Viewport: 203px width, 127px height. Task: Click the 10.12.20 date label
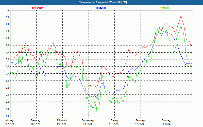pyautogui.click(x=88, y=124)
